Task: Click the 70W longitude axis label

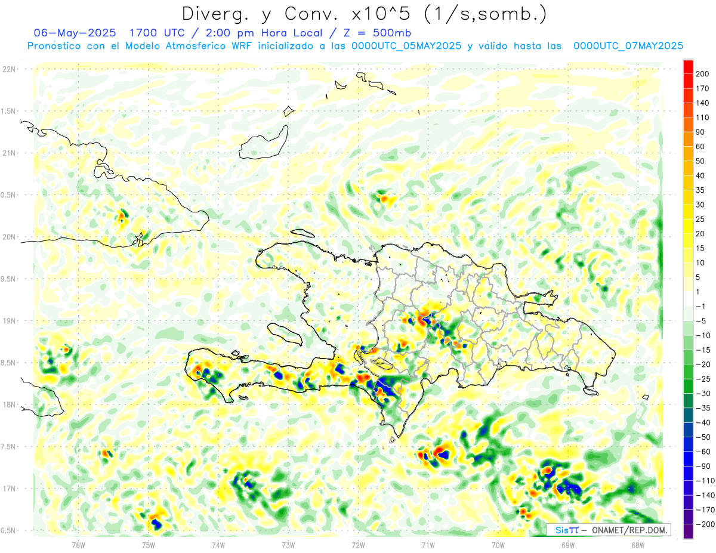Action: [498, 545]
